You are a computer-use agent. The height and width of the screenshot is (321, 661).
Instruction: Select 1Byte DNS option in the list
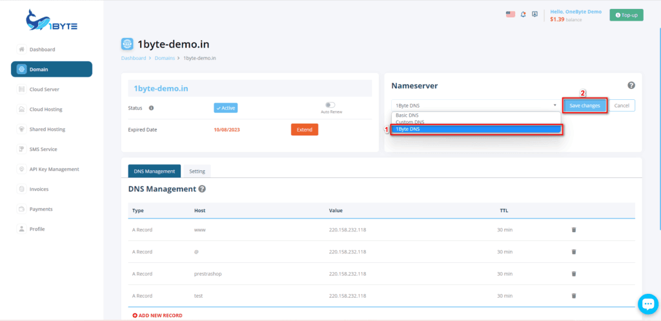click(x=476, y=129)
